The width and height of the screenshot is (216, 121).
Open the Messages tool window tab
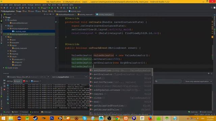[46, 112]
